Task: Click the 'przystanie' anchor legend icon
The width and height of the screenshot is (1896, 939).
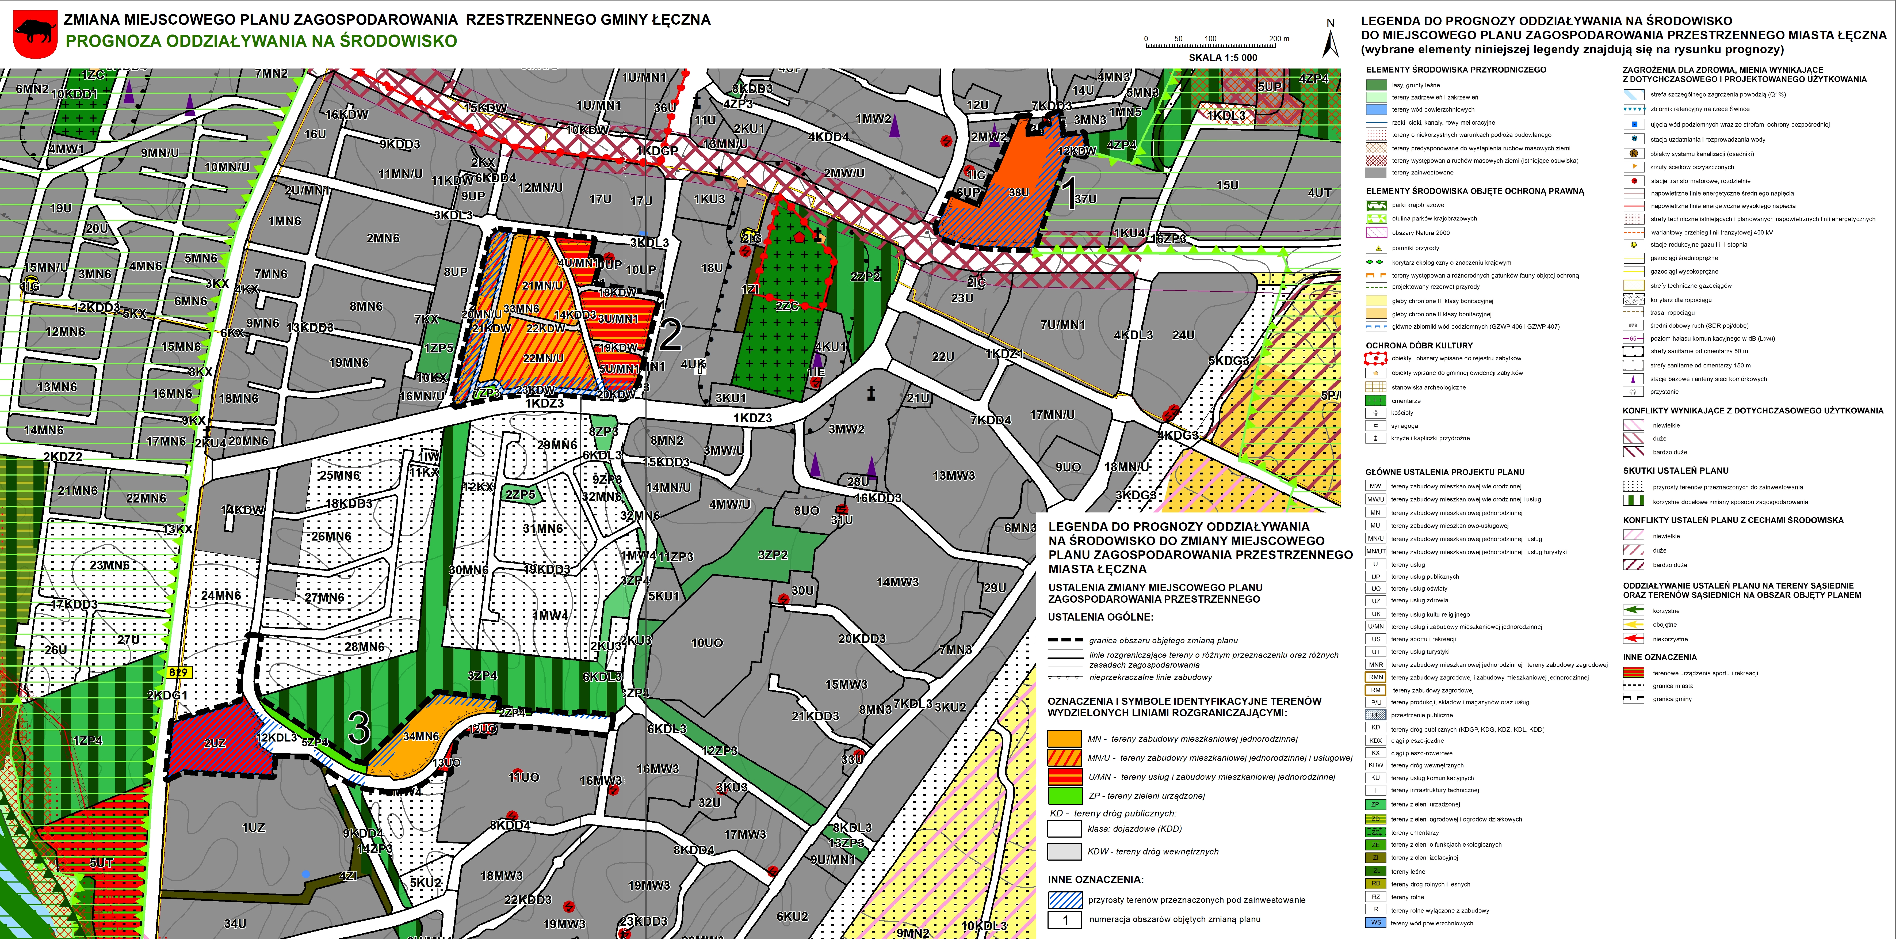Action: (x=1634, y=392)
